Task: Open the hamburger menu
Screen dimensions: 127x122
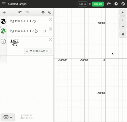Action: [4, 4]
